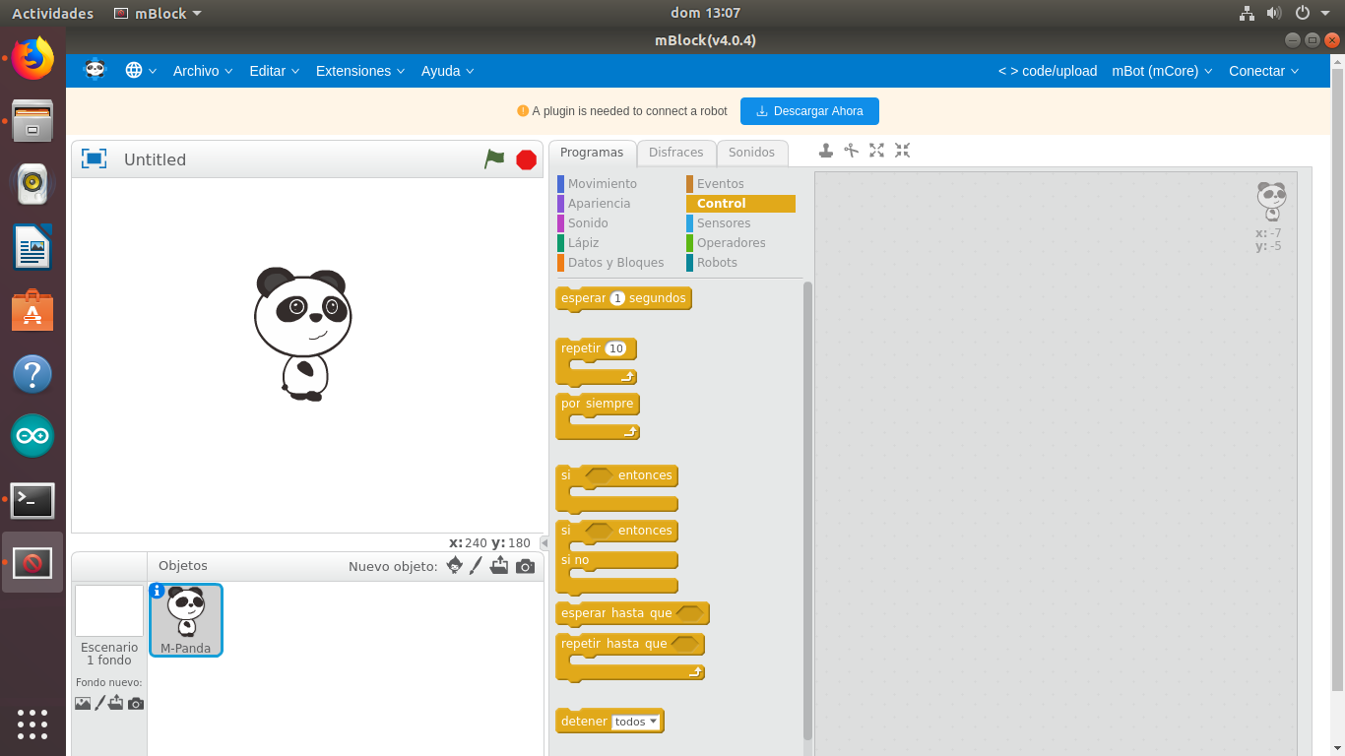
Task: Stop the program with the red stop icon
Action: tap(527, 159)
